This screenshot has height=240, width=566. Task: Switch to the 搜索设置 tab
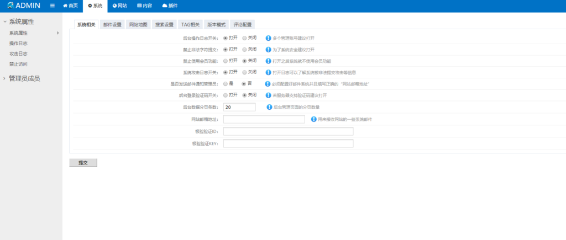(x=164, y=25)
